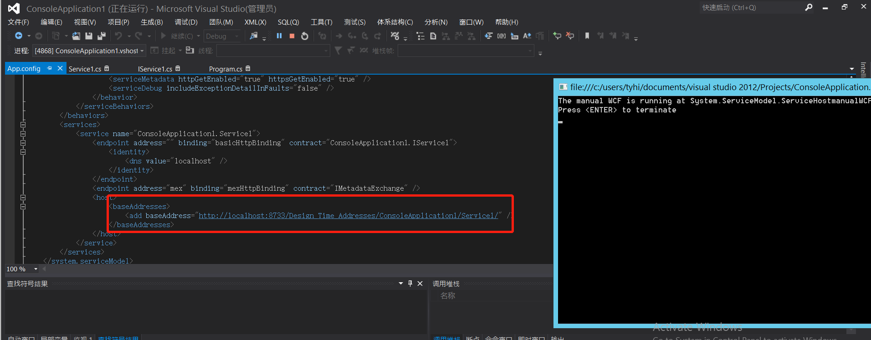The width and height of the screenshot is (871, 340).
Task: Restart the debugging session icon
Action: click(x=305, y=36)
